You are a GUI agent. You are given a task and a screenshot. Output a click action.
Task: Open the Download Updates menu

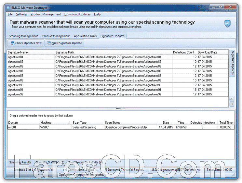77,14
